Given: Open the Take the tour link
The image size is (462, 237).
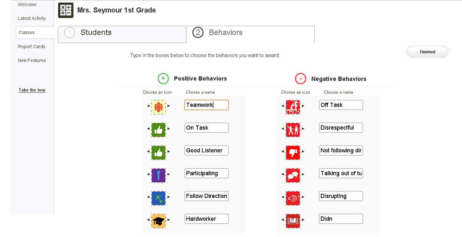Looking at the screenshot, I should point(32,90).
